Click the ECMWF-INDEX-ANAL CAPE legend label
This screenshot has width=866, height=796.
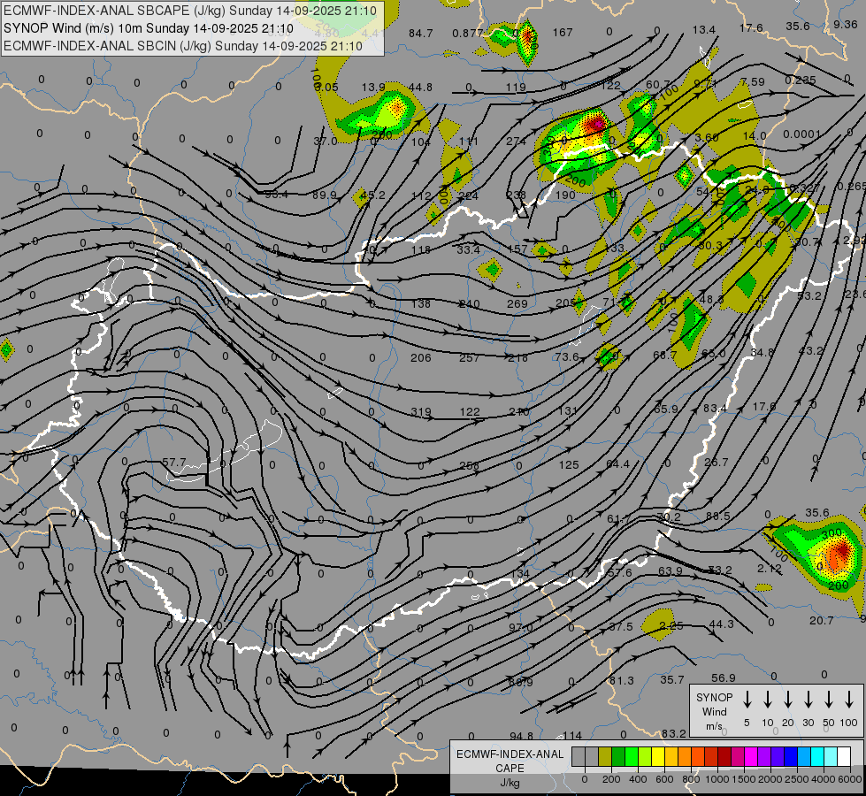[510, 761]
